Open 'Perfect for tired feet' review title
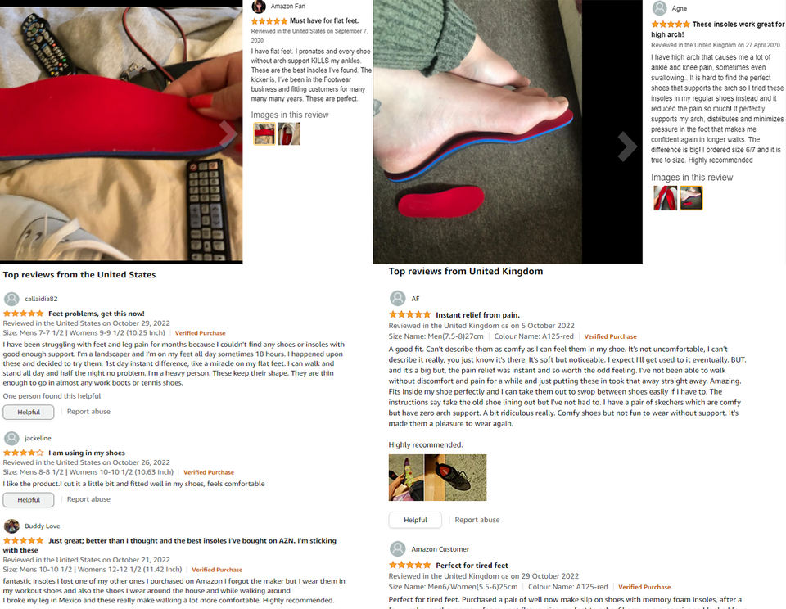 pos(472,565)
